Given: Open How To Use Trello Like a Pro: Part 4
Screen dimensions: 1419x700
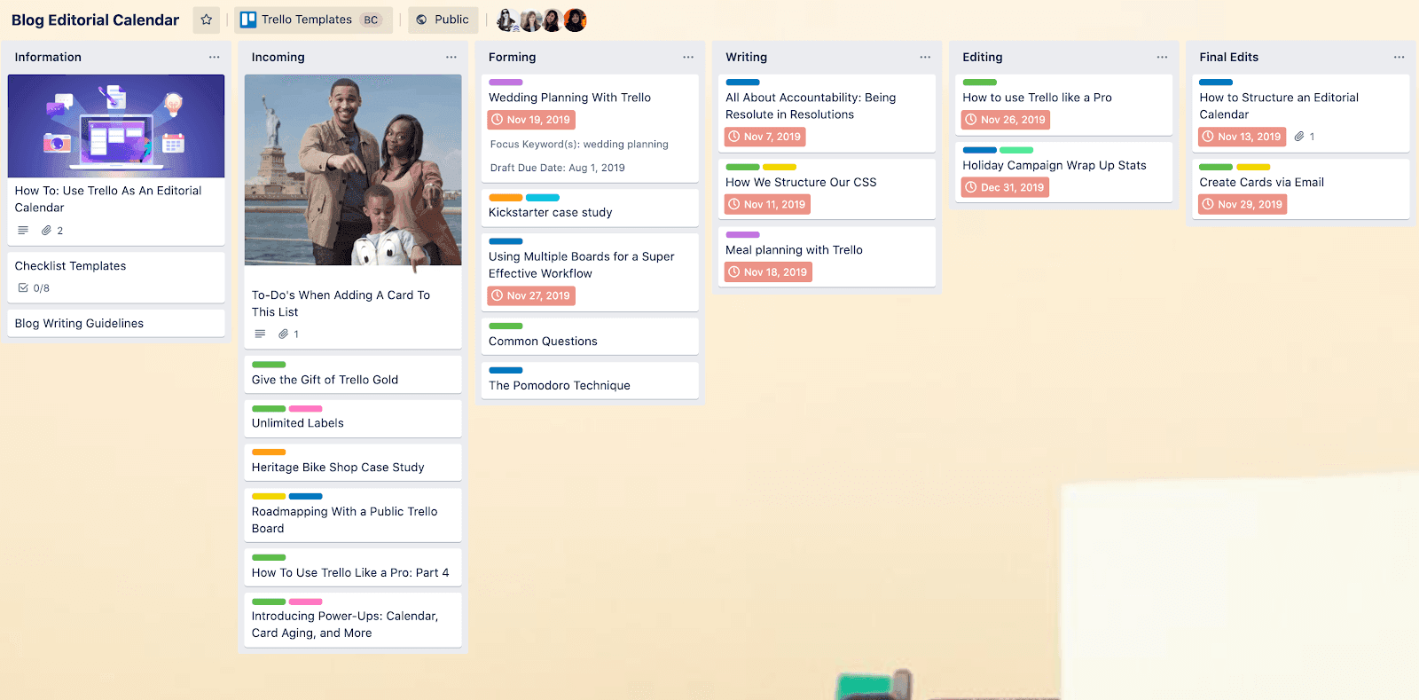Looking at the screenshot, I should pos(353,568).
